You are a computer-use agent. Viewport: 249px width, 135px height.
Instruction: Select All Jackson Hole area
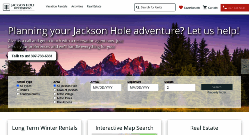55,86
